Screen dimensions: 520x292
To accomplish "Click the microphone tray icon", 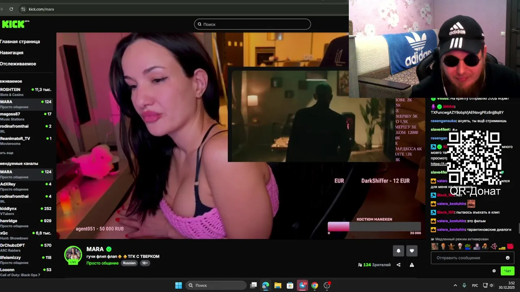I will tap(464, 285).
